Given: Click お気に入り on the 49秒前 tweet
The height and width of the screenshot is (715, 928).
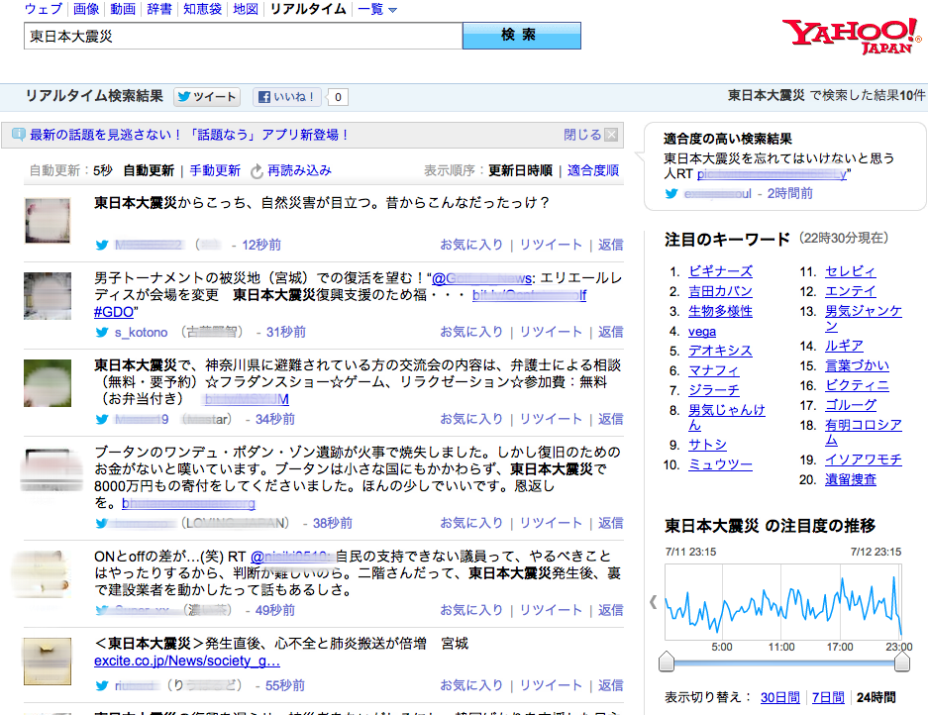Looking at the screenshot, I should [x=471, y=611].
